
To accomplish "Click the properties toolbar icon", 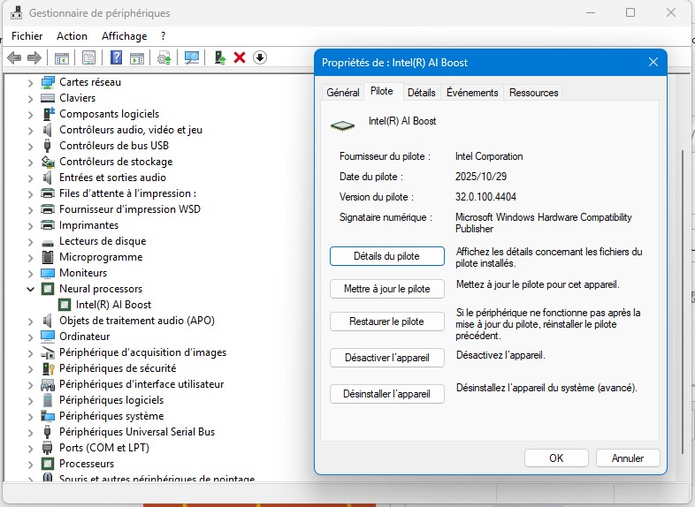I will [88, 58].
